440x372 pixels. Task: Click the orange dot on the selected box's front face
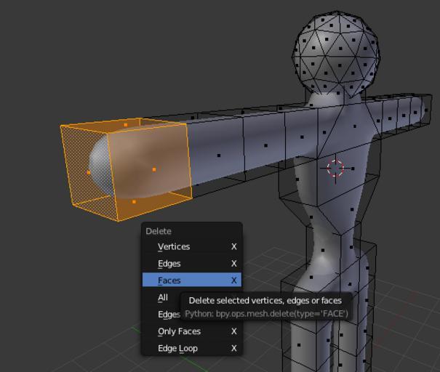(x=154, y=169)
